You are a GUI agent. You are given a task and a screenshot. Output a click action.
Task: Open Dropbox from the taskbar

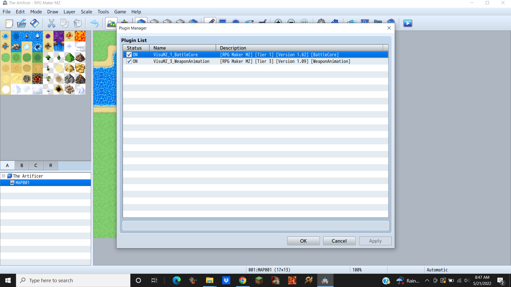[226, 280]
